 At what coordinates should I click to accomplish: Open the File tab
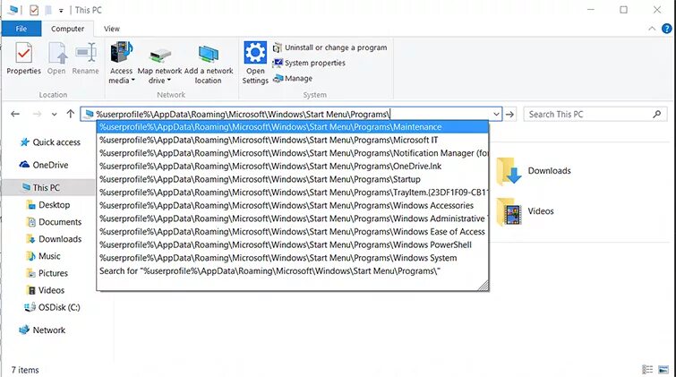click(x=21, y=29)
